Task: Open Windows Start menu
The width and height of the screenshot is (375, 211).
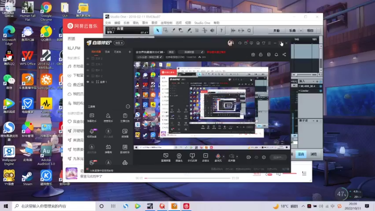Action: 6,206
